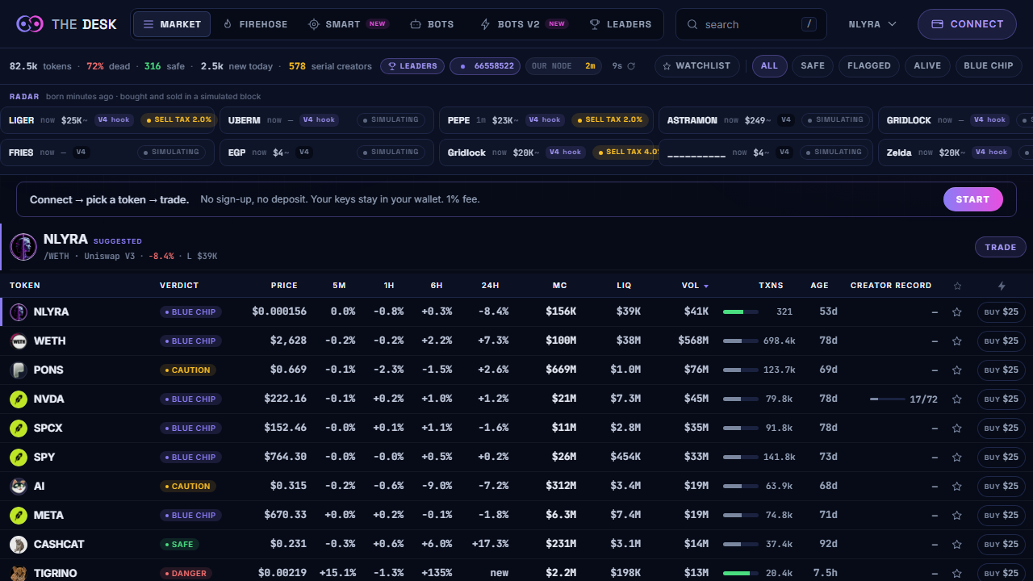Click the WETH token icon
This screenshot has height=581, width=1033.
click(19, 341)
